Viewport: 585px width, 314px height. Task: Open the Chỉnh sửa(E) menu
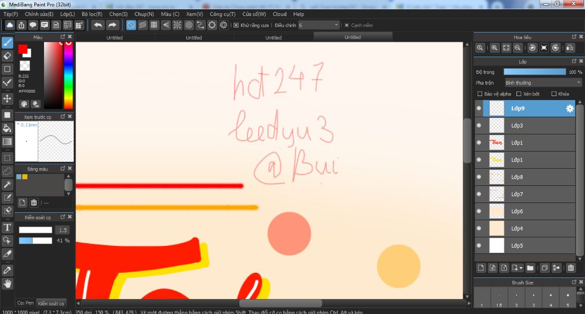39,14
